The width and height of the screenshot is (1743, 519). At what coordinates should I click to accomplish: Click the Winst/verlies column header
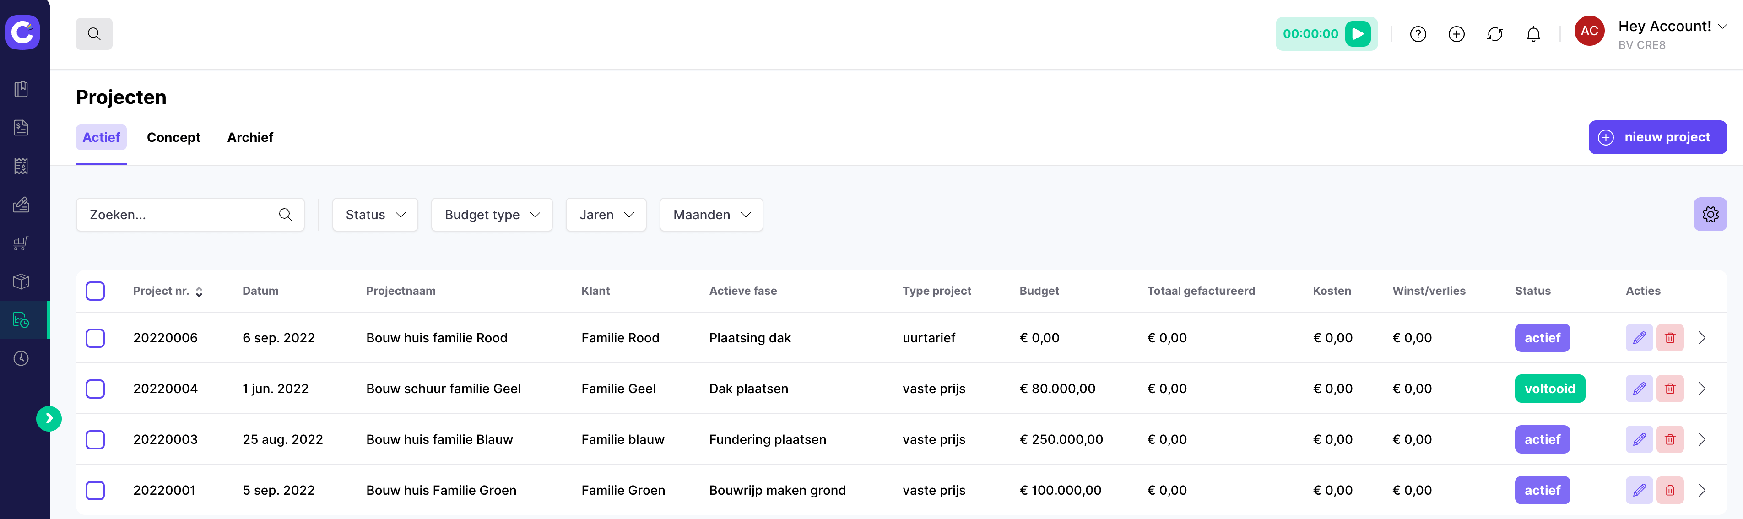coord(1429,291)
